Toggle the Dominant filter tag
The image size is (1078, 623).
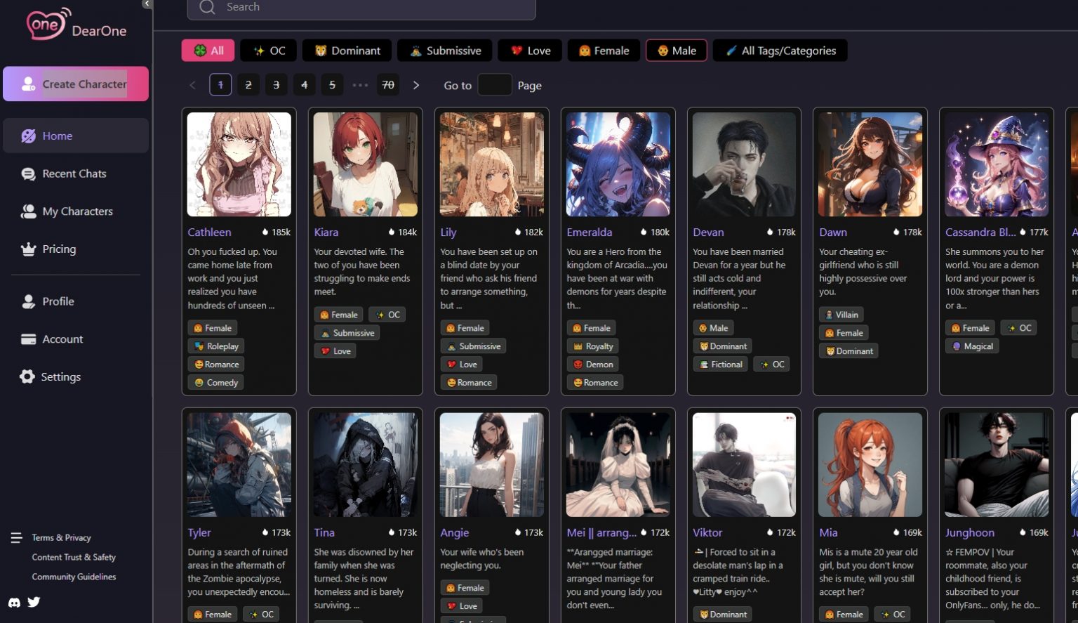coord(347,51)
